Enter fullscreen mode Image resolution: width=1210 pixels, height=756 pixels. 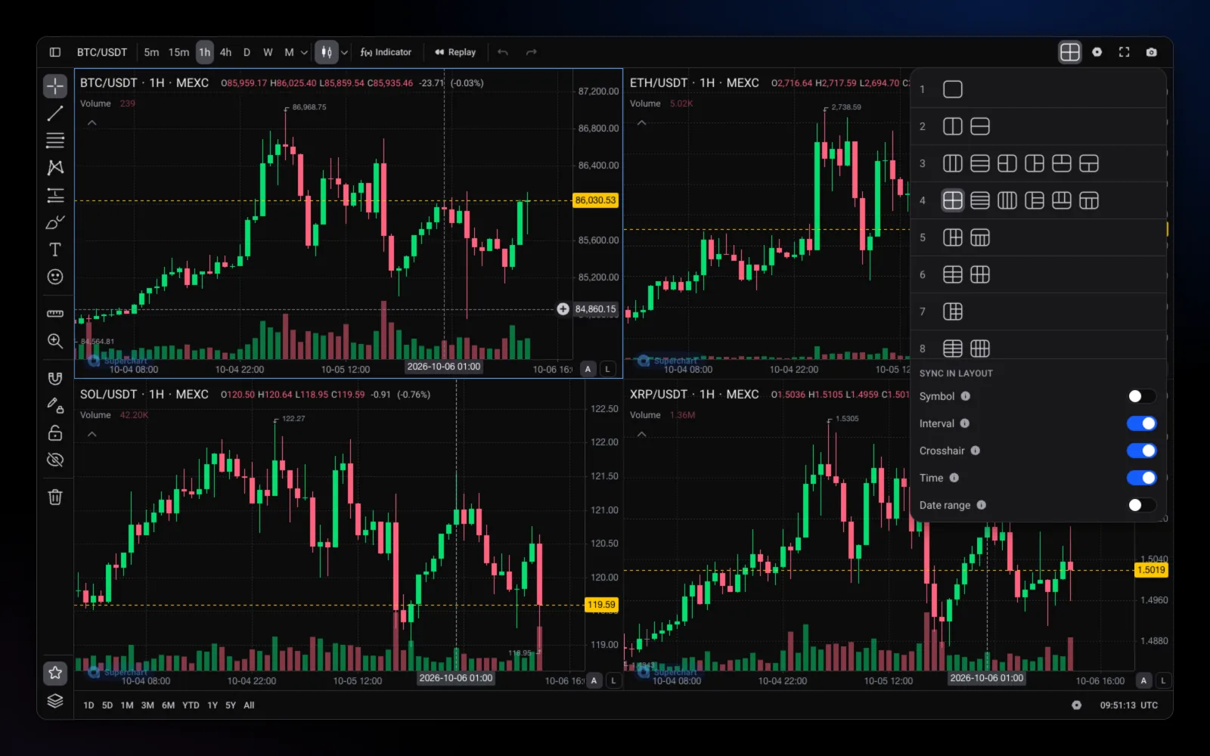point(1124,52)
